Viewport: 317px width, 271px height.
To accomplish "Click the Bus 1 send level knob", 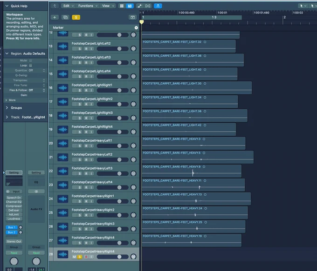I will tap(21, 227).
